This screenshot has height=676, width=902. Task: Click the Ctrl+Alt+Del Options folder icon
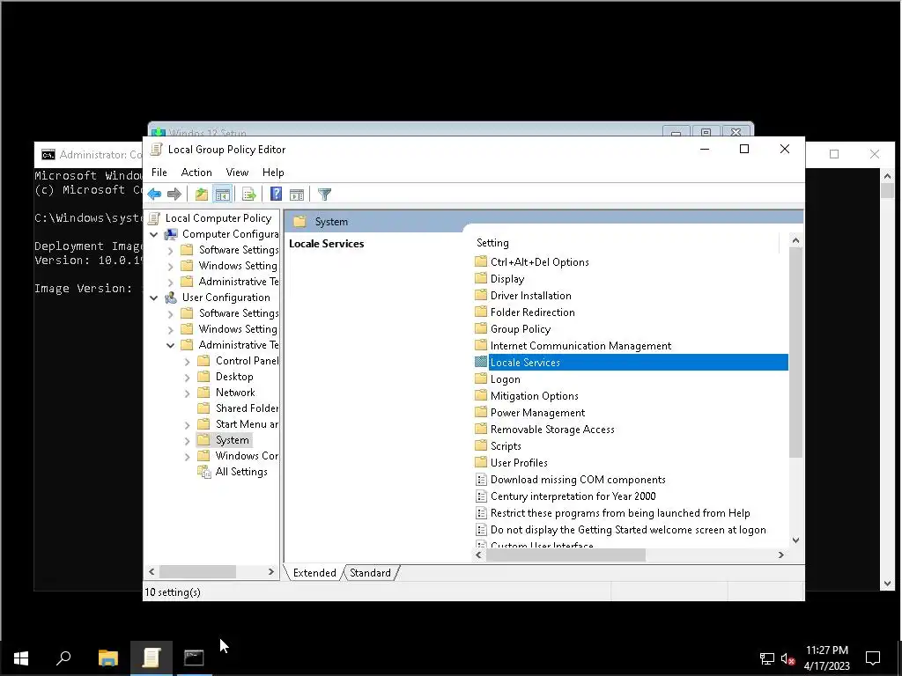tap(481, 261)
